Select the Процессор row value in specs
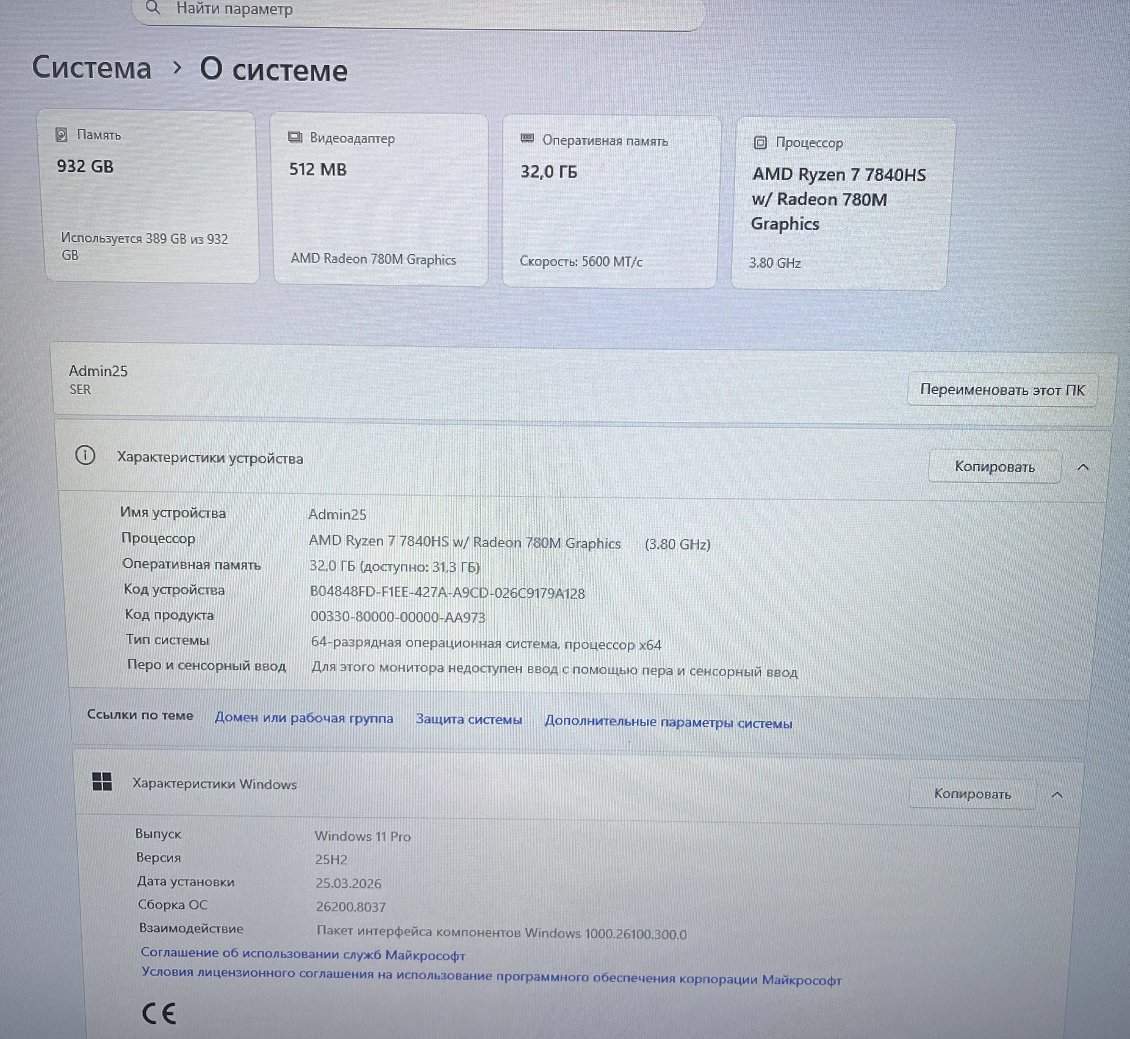The width and height of the screenshot is (1130, 1039). click(510, 542)
